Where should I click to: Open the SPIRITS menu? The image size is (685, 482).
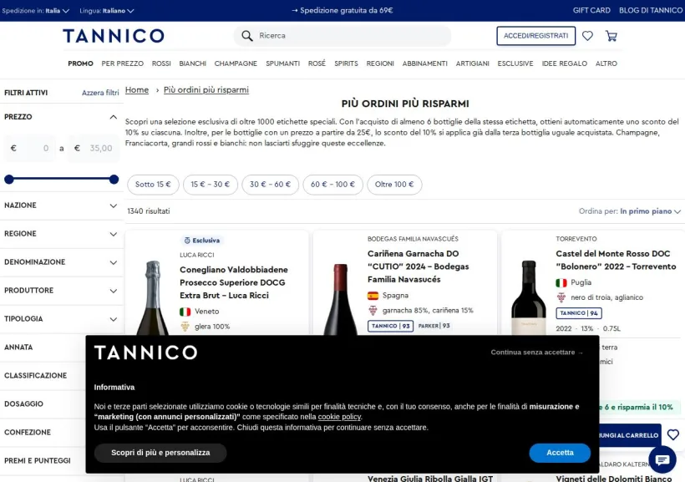(346, 63)
